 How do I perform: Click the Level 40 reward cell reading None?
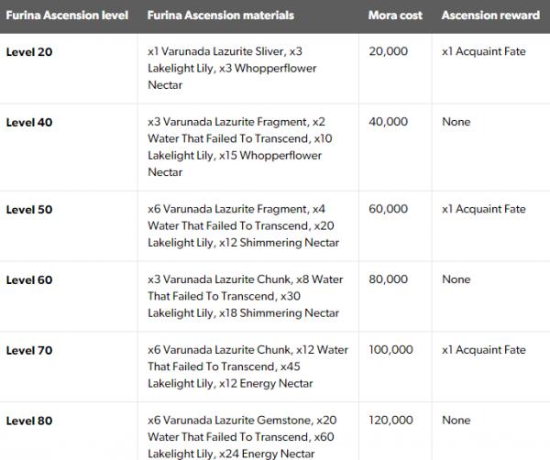click(456, 122)
